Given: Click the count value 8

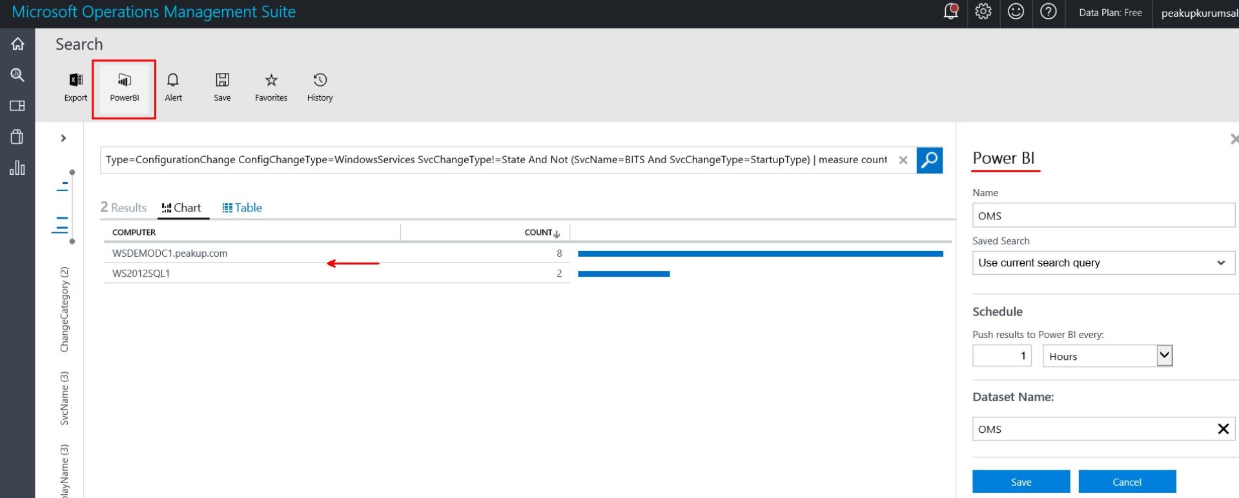Looking at the screenshot, I should [559, 254].
